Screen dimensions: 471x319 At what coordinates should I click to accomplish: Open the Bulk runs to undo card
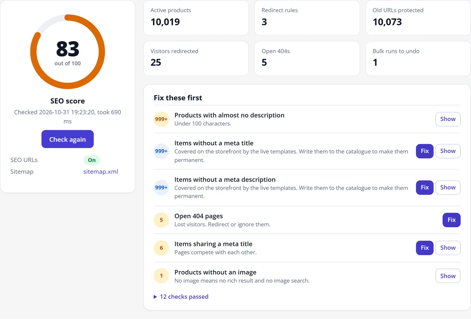tap(418, 58)
